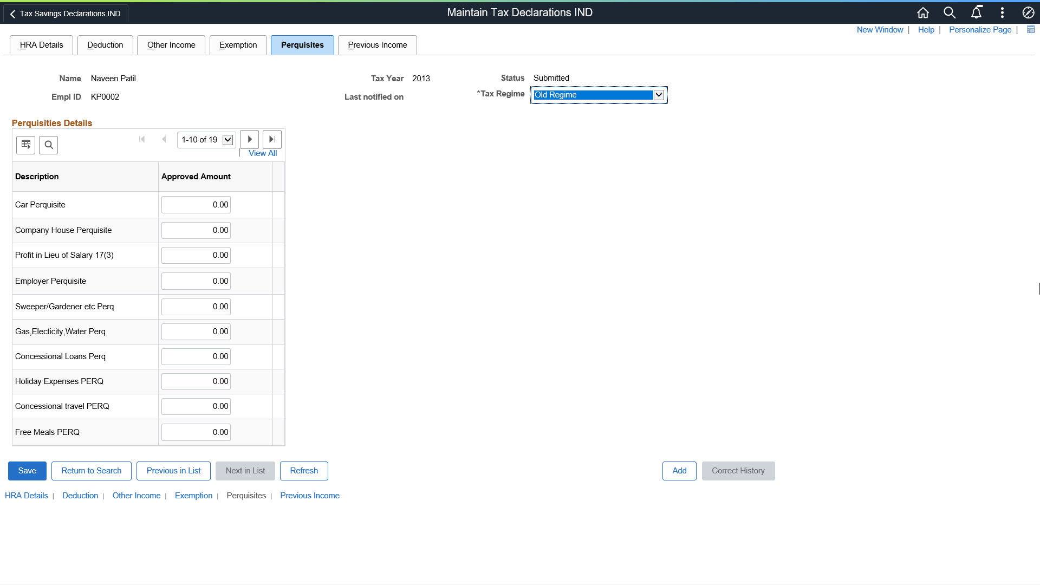
Task: Go back to Tax Savings Declarations IND
Action: click(x=66, y=14)
